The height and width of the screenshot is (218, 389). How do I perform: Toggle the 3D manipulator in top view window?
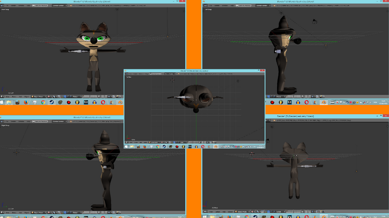tap(171, 142)
